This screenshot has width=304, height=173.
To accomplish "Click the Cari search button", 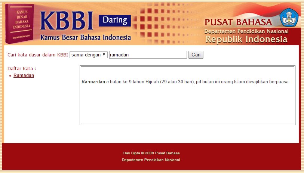I will [x=196, y=55].
